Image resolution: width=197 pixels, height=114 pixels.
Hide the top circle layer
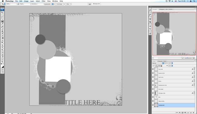[x=153, y=69]
